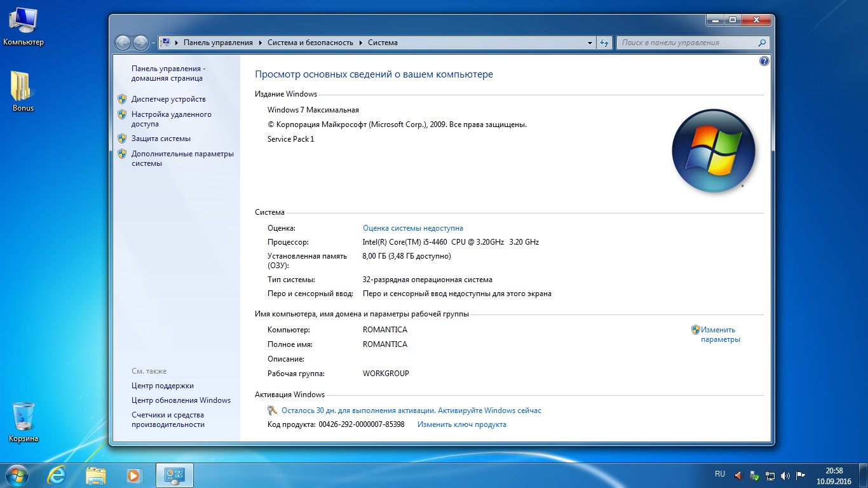Click shield icon beside Защита системы

point(122,139)
